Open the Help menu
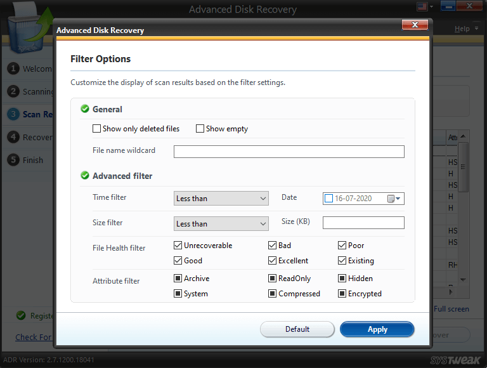Viewport: 487px width, 368px height. [x=462, y=29]
